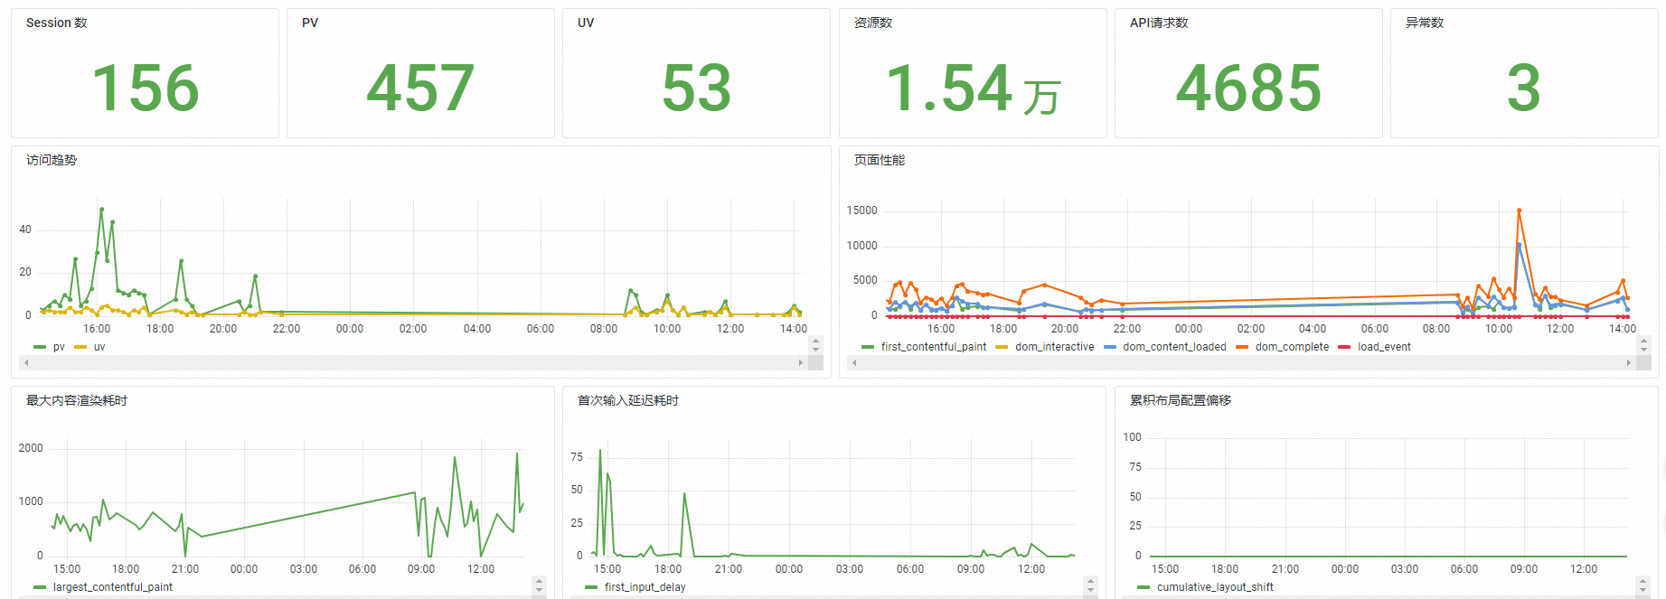Viewport: 1666px width, 599px height.
Task: Click up arrow next to largest_contentful_paint legend
Action: (540, 581)
